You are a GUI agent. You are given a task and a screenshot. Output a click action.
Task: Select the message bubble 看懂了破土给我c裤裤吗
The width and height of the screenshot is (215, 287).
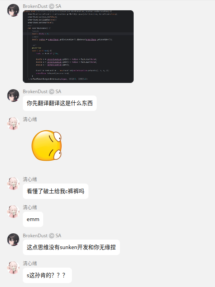tap(55, 191)
